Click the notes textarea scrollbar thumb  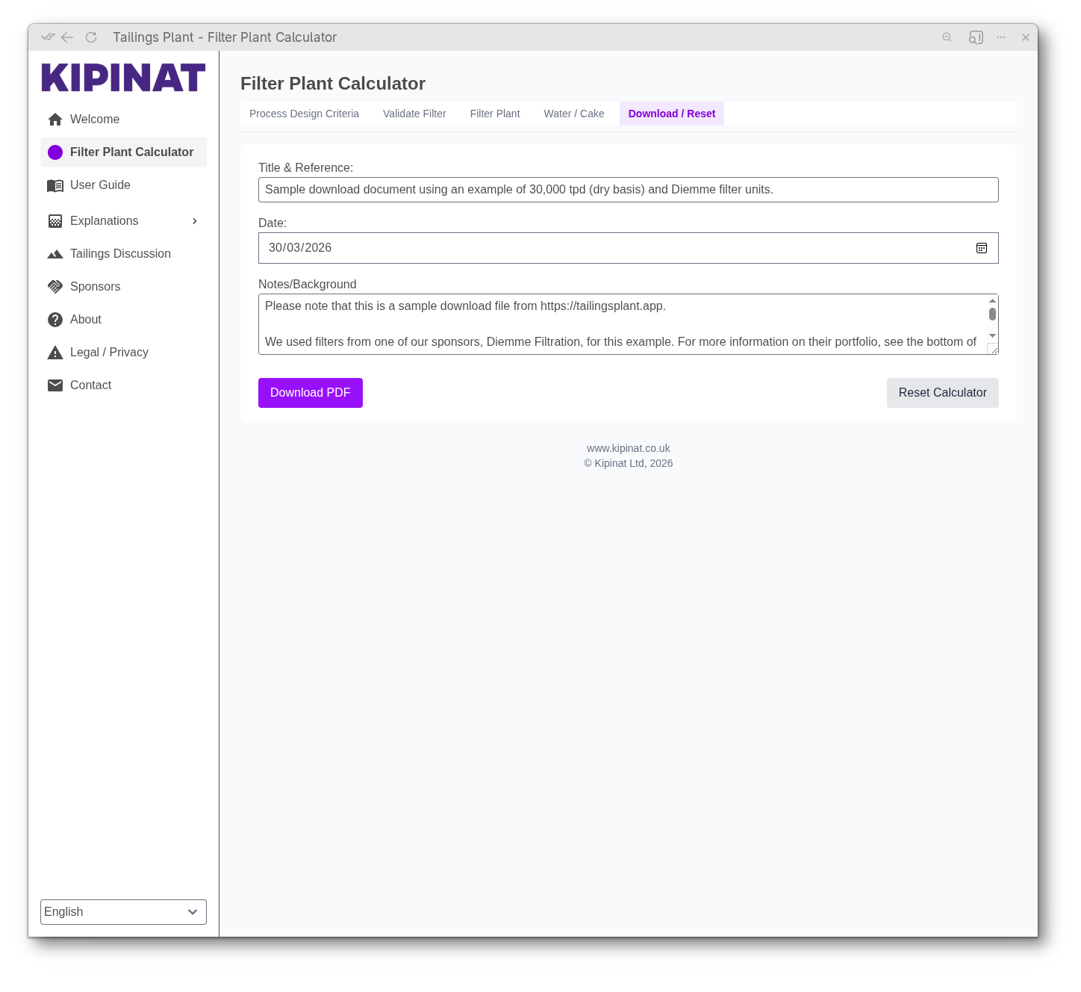tap(992, 314)
